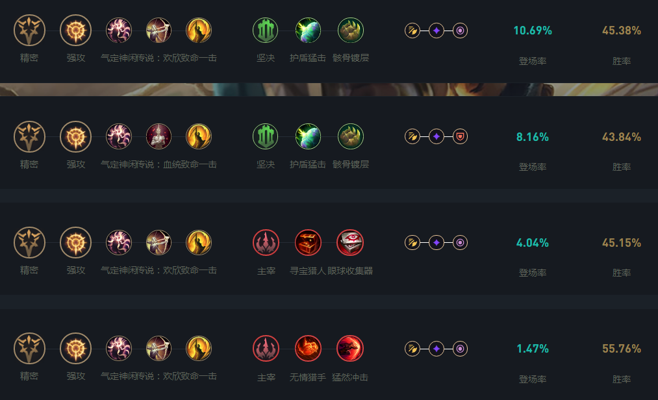Click the champion banner strip below the first row
Viewport: 658px width, 400px height.
(x=329, y=90)
